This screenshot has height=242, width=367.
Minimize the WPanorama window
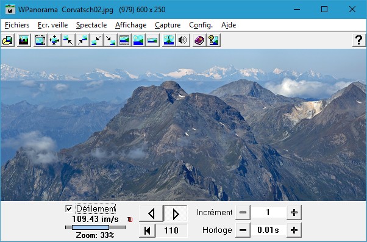(x=297, y=9)
